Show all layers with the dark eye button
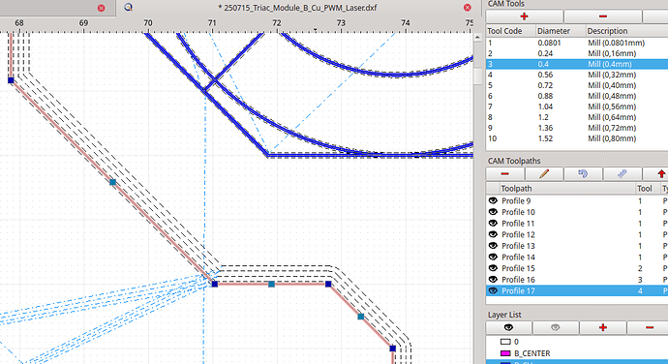The width and height of the screenshot is (668, 364). (508, 327)
